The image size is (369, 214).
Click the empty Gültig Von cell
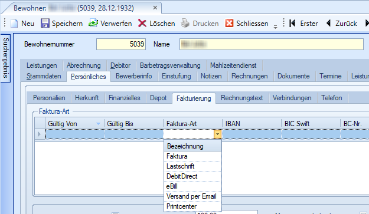(x=75, y=134)
